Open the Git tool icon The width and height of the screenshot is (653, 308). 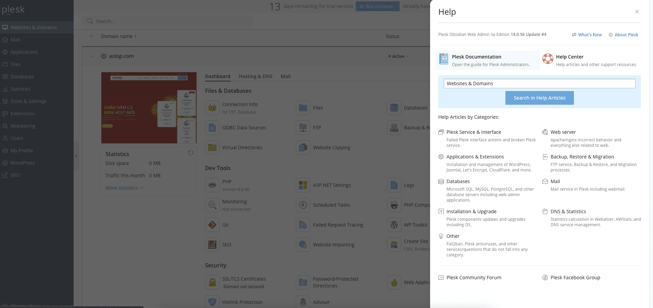[212, 225]
